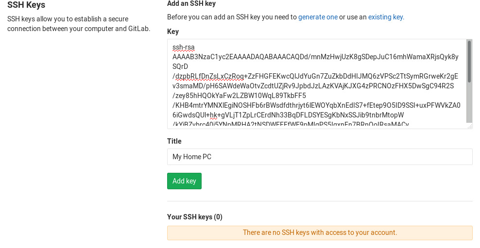The height and width of the screenshot is (248, 480).
Task: Click the textarea resize grip icon
Action: 470,126
